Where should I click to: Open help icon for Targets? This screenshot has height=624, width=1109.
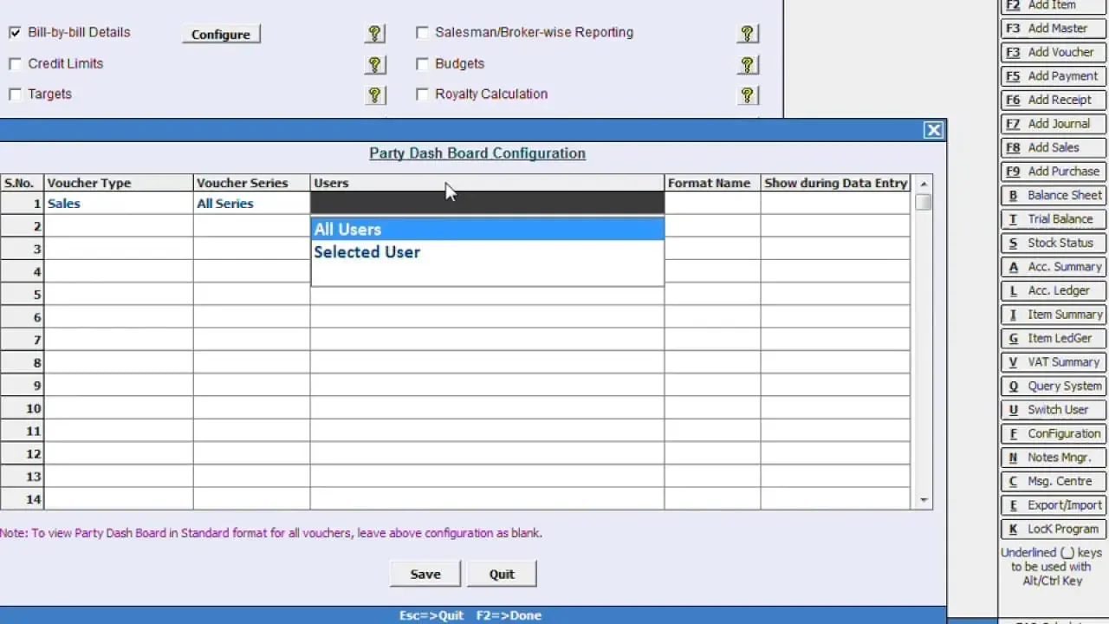375,95
